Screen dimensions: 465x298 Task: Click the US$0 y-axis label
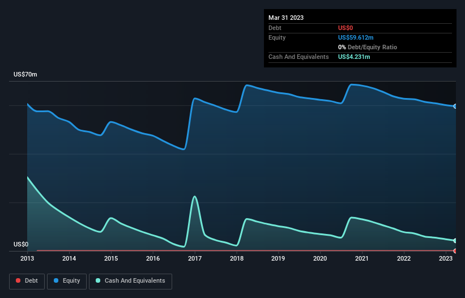[21, 244]
